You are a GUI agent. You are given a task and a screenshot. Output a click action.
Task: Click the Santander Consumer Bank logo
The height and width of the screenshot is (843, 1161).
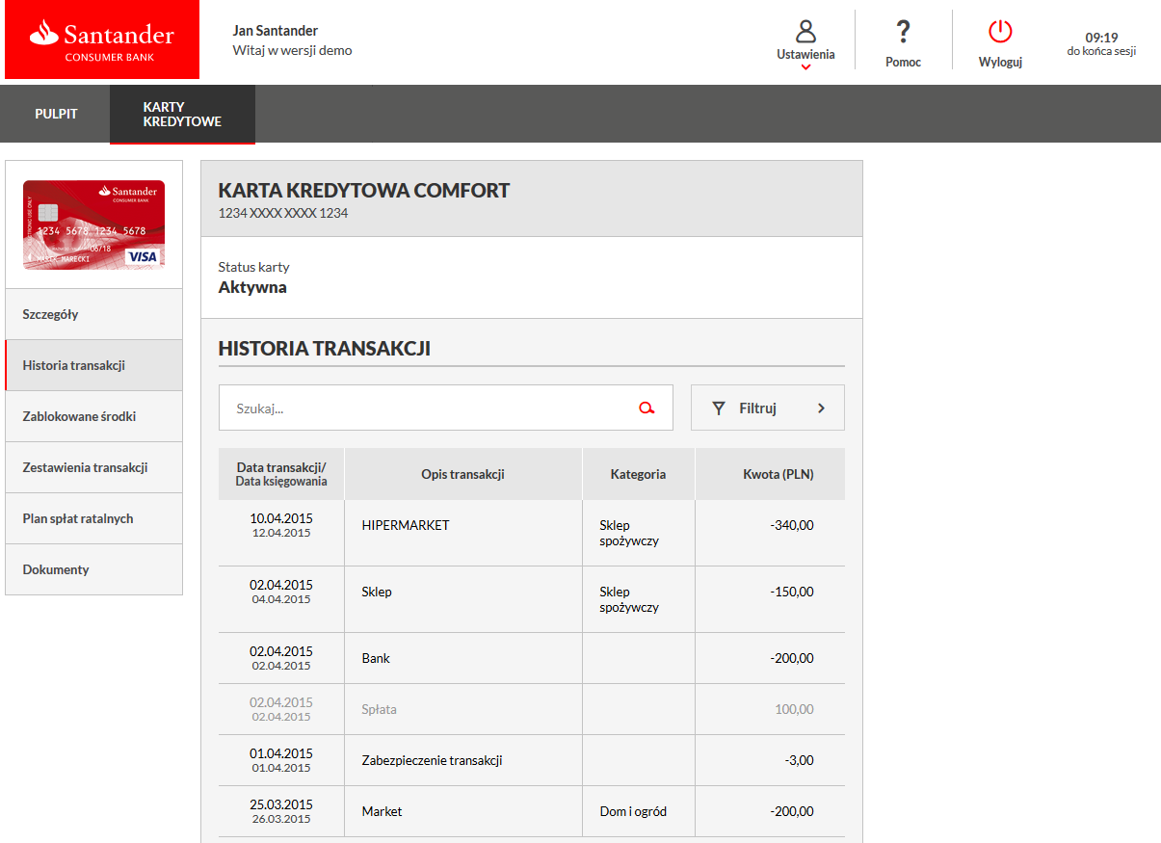102,40
